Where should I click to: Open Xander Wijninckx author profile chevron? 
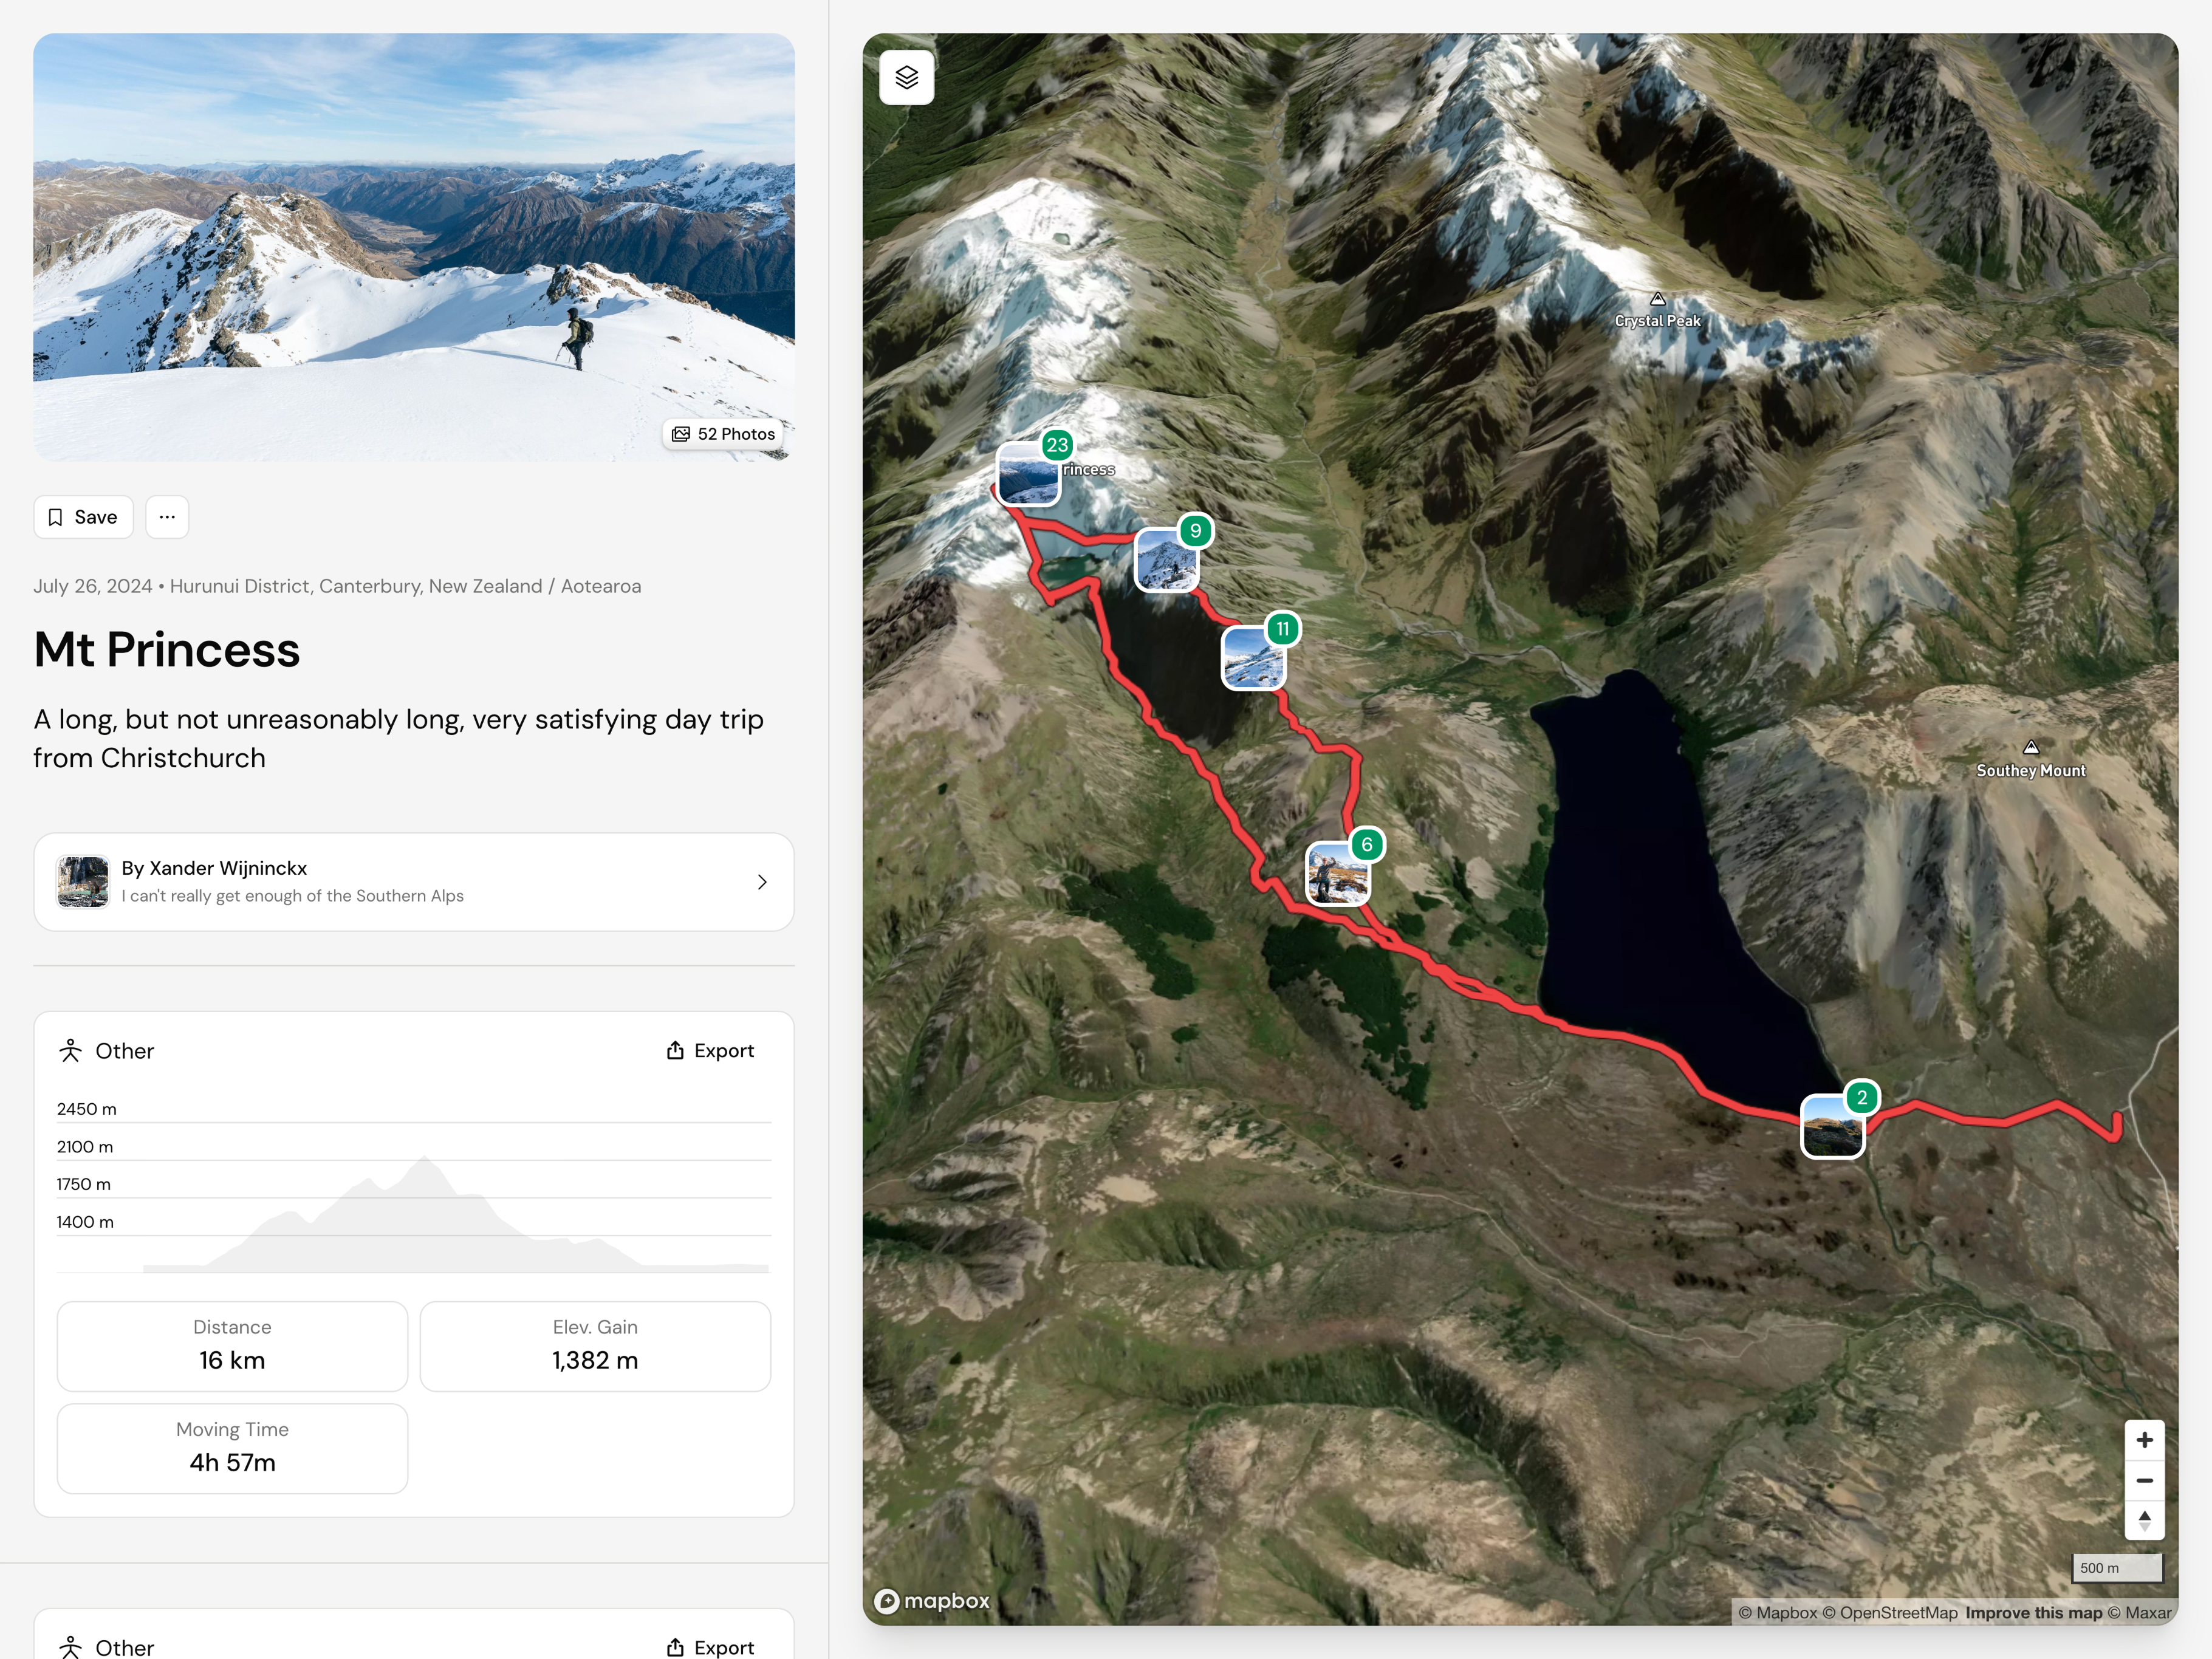[762, 882]
